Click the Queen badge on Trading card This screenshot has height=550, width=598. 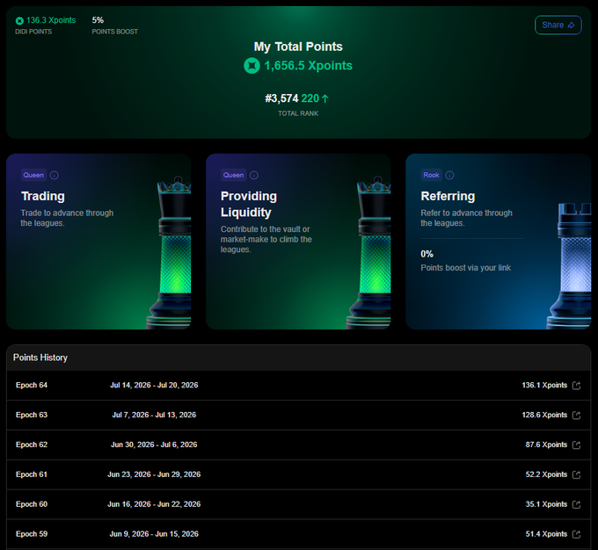tap(33, 175)
